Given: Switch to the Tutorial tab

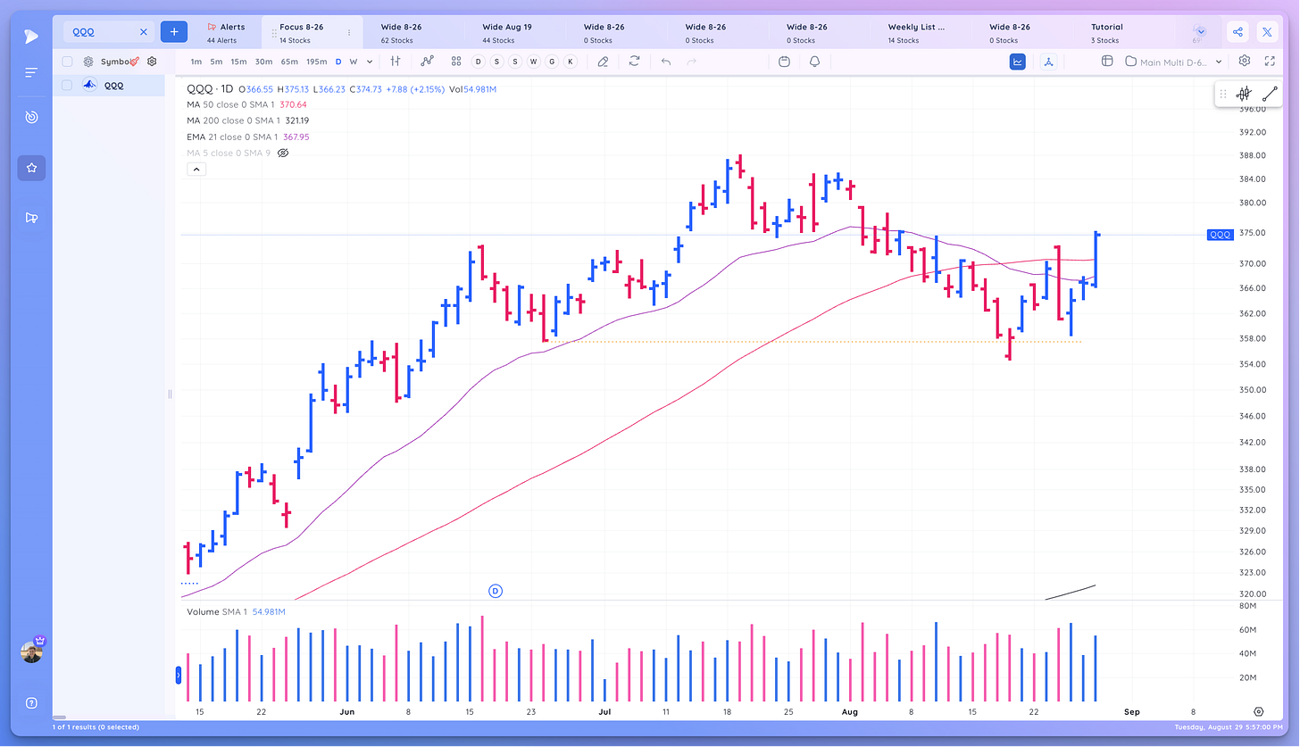Looking at the screenshot, I should pyautogui.click(x=1107, y=33).
